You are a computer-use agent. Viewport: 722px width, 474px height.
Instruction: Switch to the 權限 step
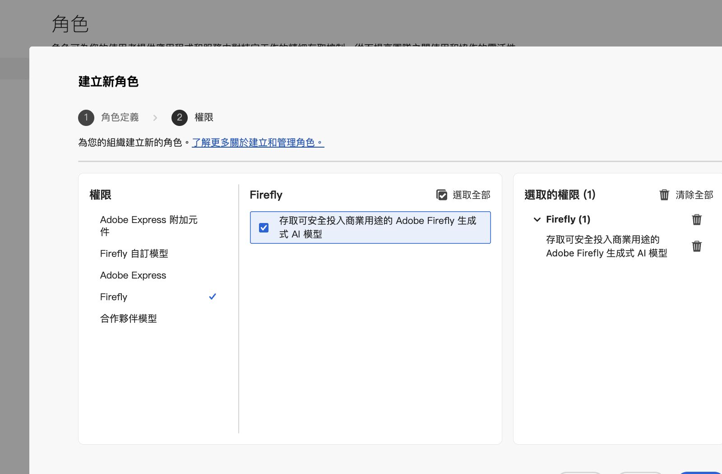204,117
